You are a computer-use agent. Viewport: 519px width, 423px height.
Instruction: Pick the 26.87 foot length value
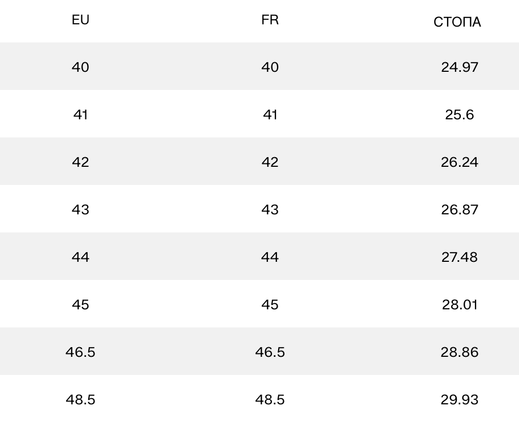(x=459, y=210)
